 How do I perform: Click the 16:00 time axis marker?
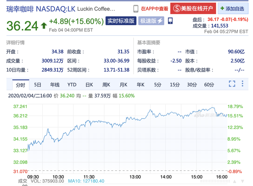tap(222, 177)
